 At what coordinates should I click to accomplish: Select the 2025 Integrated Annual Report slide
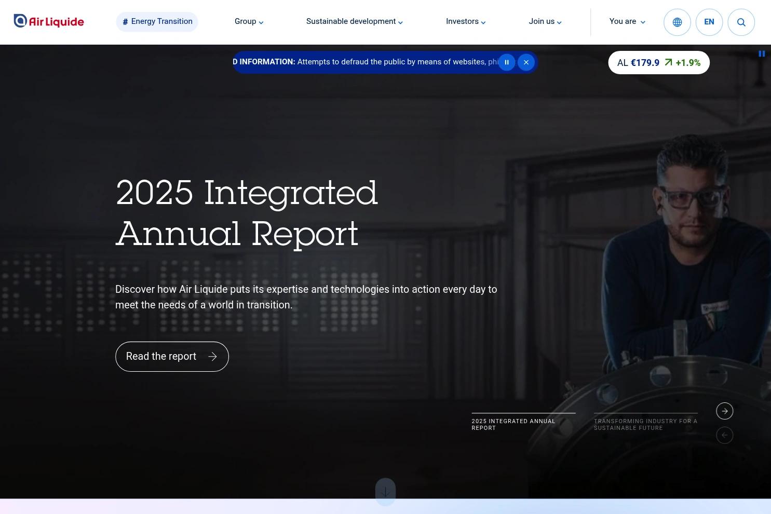[x=523, y=422]
